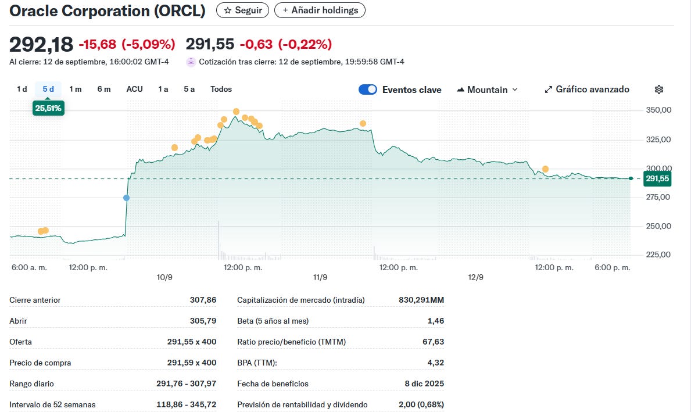
Task: Click Rango diario value 291,76 - 307,97
Action: coord(187,384)
